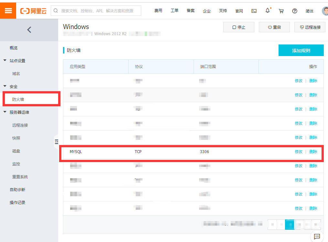The image size is (328, 242).
Task: Click the floating panel toggle on the left edge
Action: tap(56, 141)
